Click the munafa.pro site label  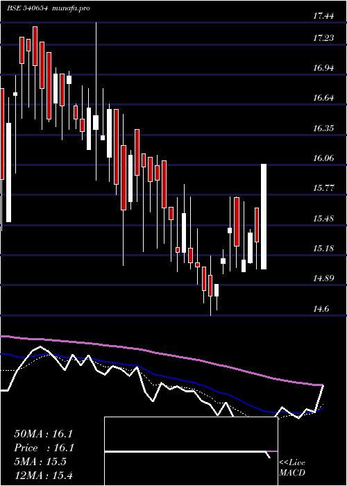[71, 8]
